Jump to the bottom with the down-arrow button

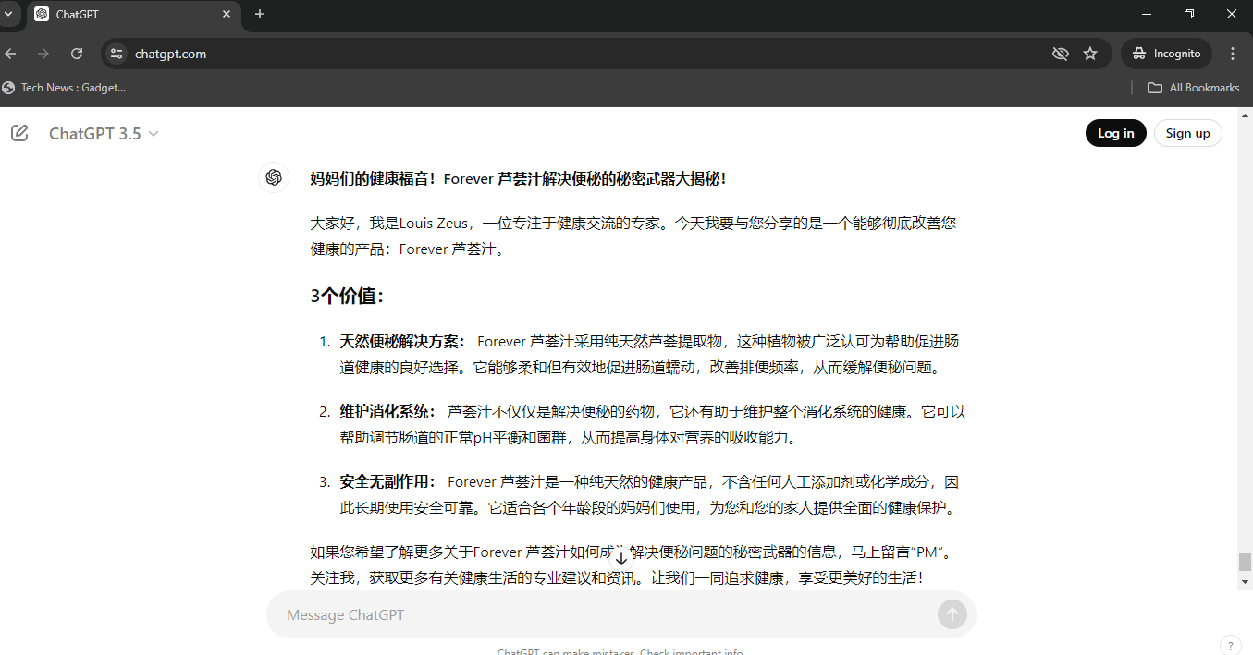621,559
